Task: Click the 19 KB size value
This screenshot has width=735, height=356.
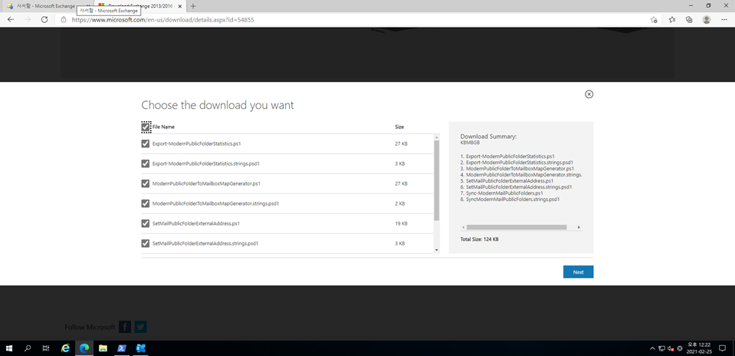Action: tap(402, 224)
